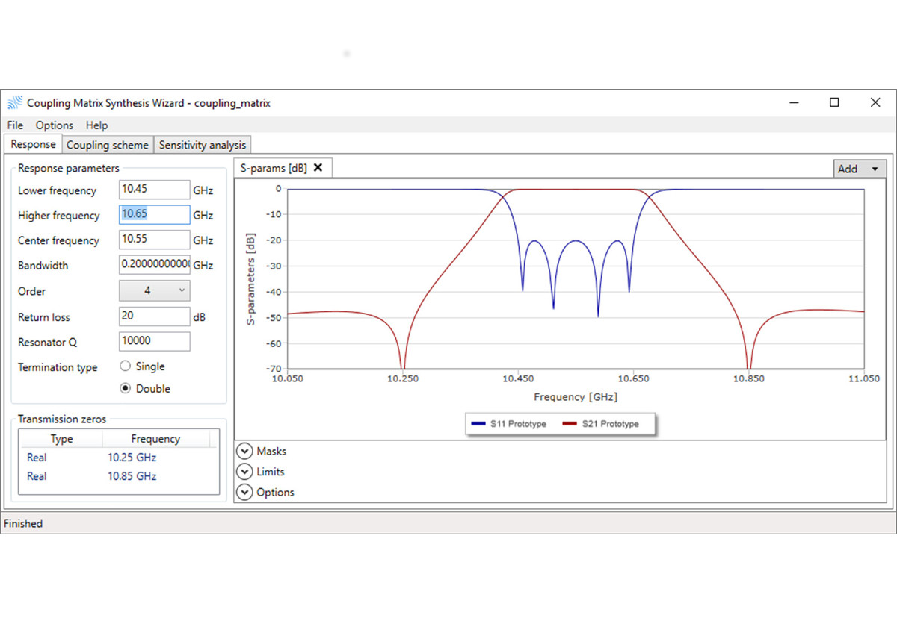Screen dimensions: 897x627
Task: Click the S21 Prototype legend swatch
Action: pos(570,424)
